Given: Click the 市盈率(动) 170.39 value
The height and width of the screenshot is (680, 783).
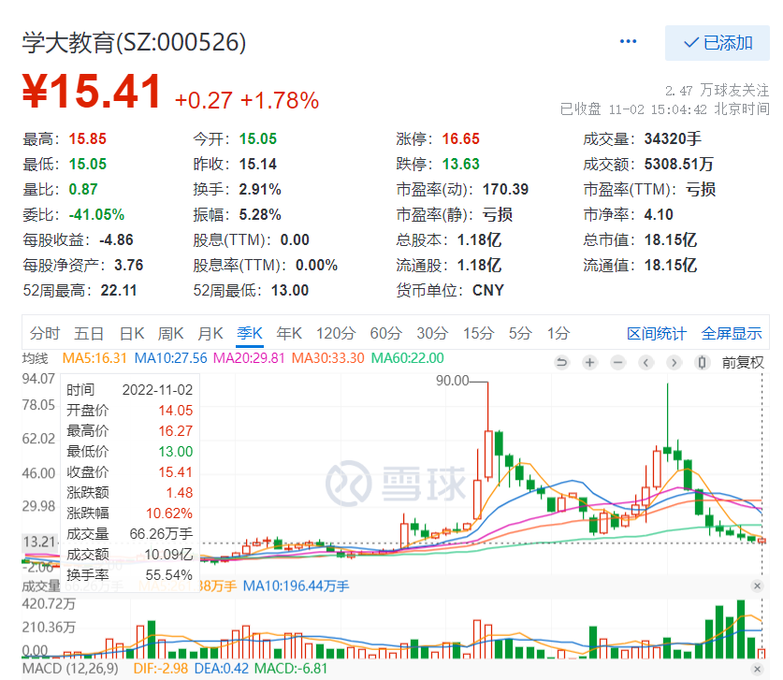Looking at the screenshot, I should pos(505,189).
